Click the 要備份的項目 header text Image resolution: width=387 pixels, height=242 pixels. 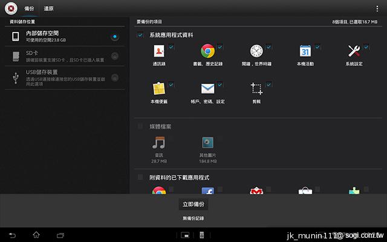(x=149, y=22)
